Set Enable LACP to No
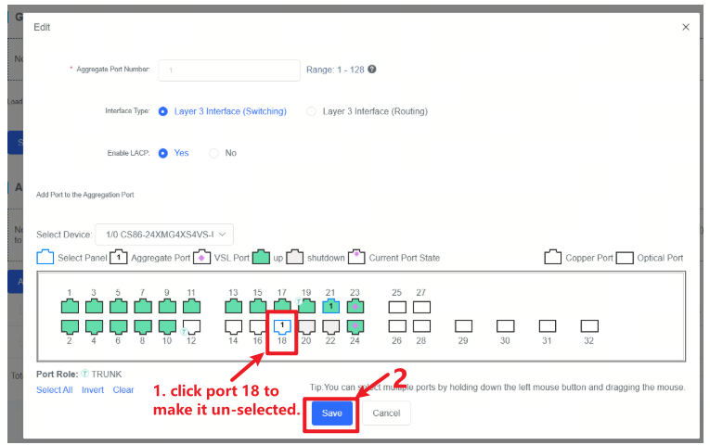Screen dimensions: 710x445 pos(214,153)
